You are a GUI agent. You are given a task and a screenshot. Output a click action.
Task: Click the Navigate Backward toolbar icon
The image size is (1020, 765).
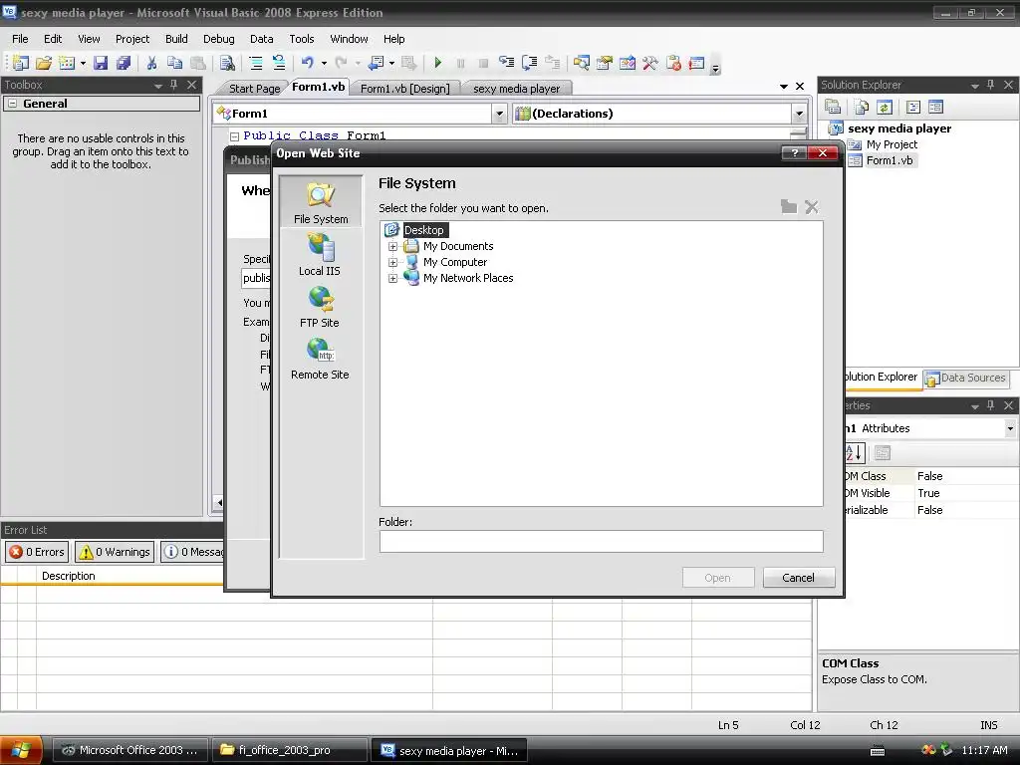[376, 63]
